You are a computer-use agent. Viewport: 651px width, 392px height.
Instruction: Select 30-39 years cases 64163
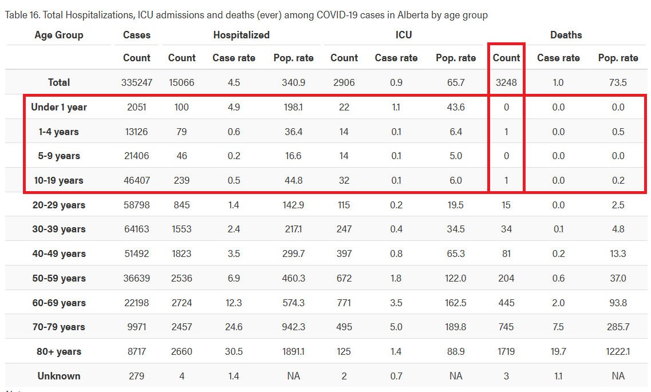click(137, 229)
